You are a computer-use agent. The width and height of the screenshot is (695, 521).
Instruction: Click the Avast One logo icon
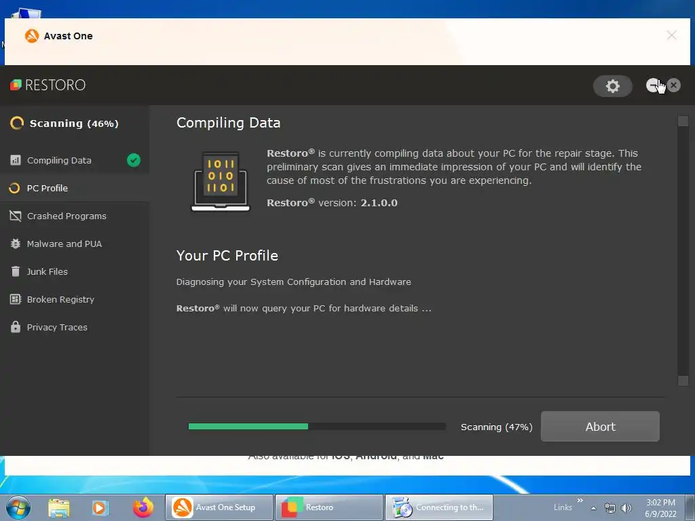coord(32,36)
